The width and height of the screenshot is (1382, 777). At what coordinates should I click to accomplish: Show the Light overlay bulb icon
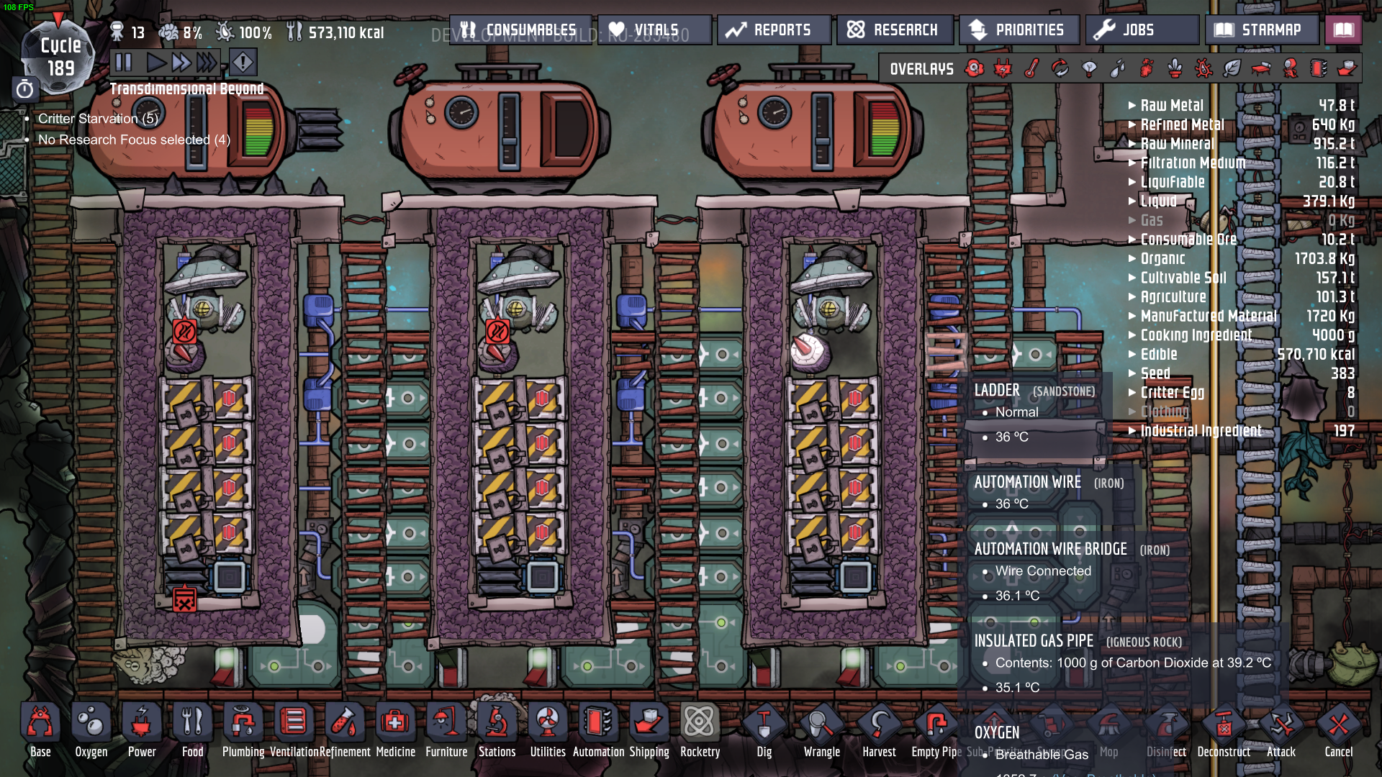[x=1089, y=68]
